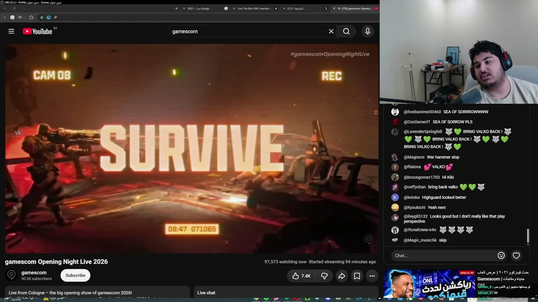Image resolution: width=538 pixels, height=302 pixels.
Task: Save the video to a playlist
Action: tap(357, 276)
